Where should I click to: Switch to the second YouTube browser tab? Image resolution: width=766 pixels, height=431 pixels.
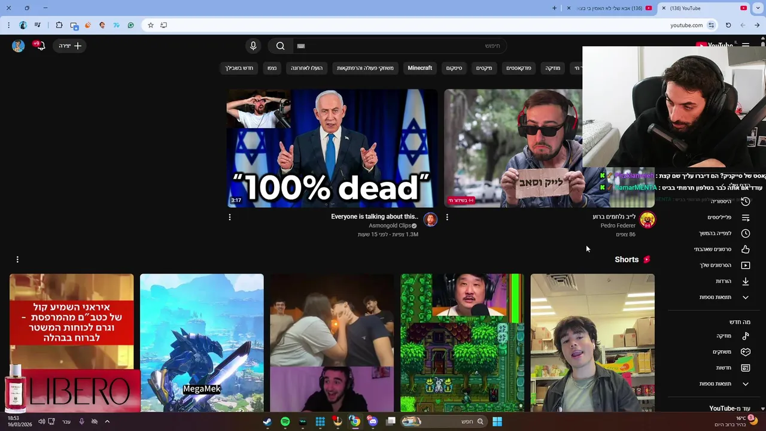coord(610,8)
